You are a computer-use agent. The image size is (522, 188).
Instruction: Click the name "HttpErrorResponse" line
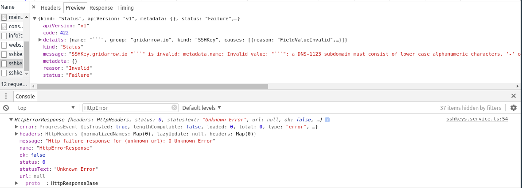click(x=55, y=148)
